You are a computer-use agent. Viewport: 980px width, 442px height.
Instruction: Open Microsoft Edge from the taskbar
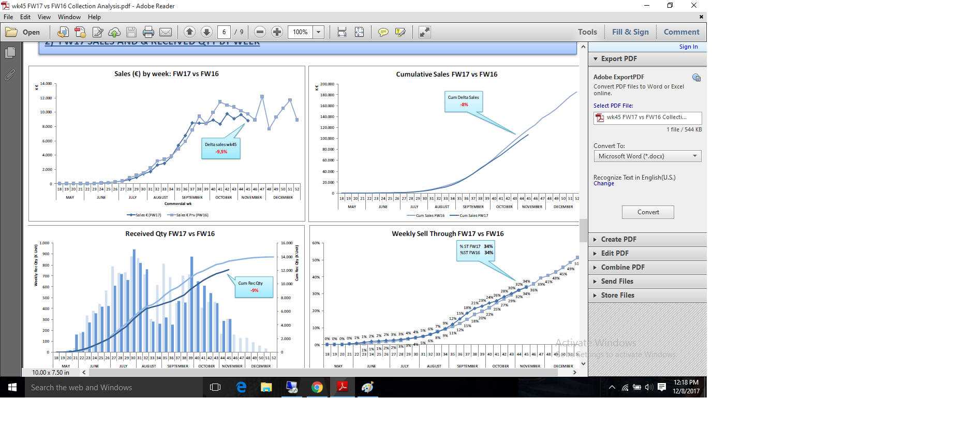[241, 387]
